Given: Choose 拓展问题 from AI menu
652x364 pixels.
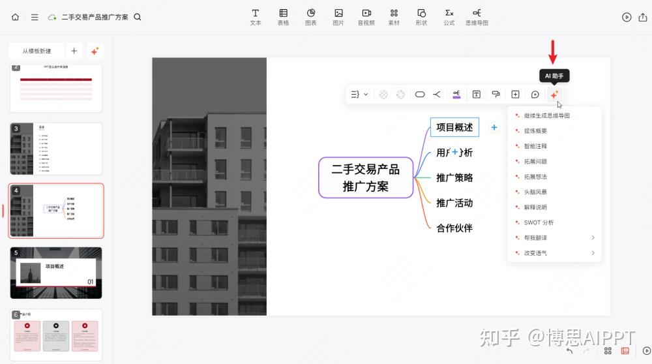Looking at the screenshot, I should tap(554, 161).
